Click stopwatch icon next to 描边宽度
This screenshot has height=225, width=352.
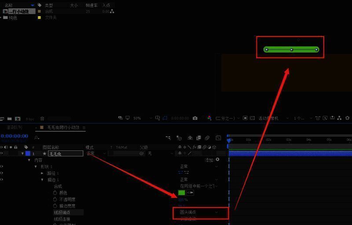pos(55,206)
